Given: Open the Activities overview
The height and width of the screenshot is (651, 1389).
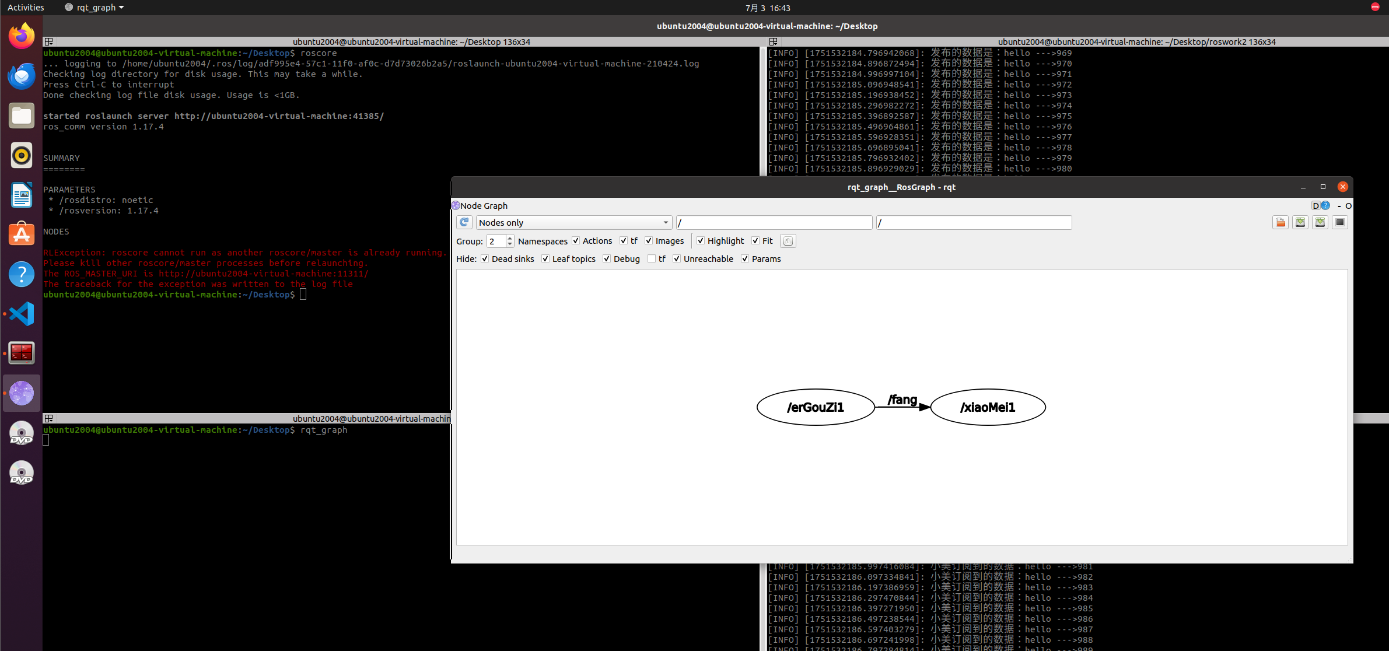Looking at the screenshot, I should pyautogui.click(x=26, y=8).
